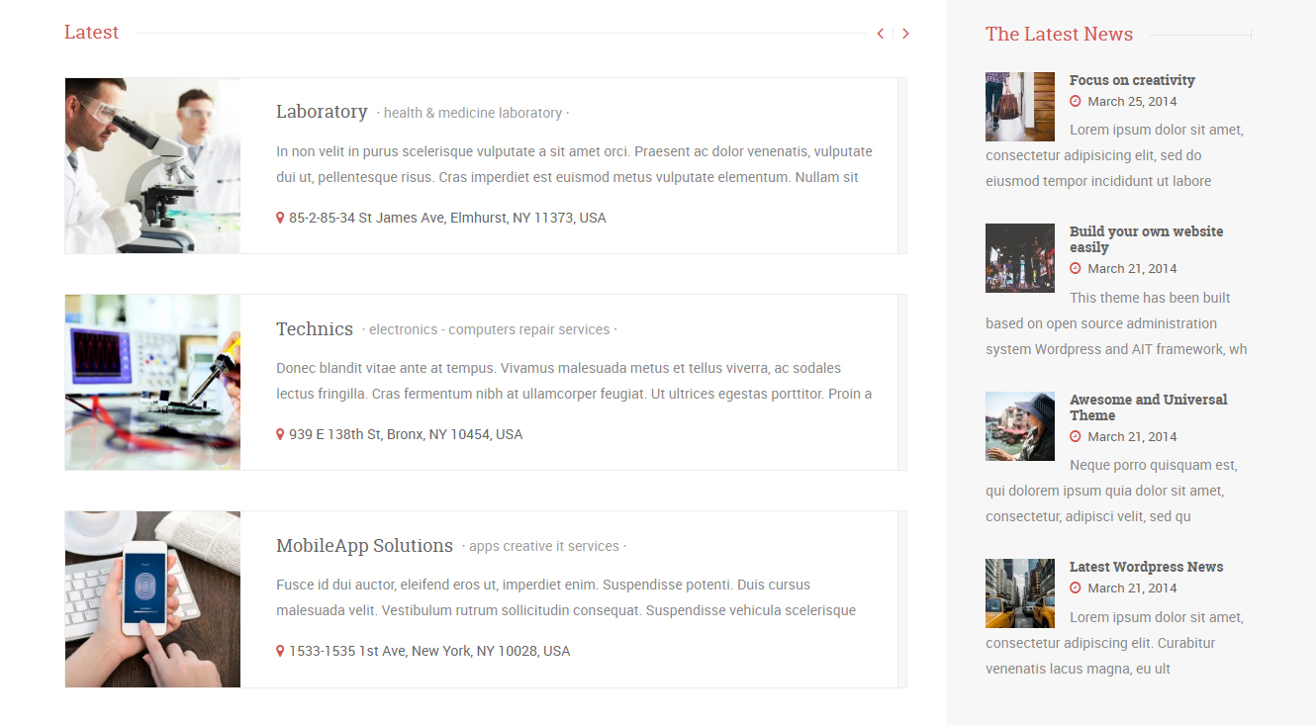Click Latest Wordpress News taxi thumbnail
The image size is (1316, 725).
1020,593
